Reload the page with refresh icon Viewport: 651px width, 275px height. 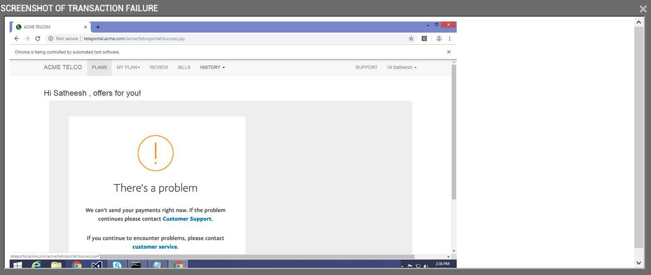38,39
